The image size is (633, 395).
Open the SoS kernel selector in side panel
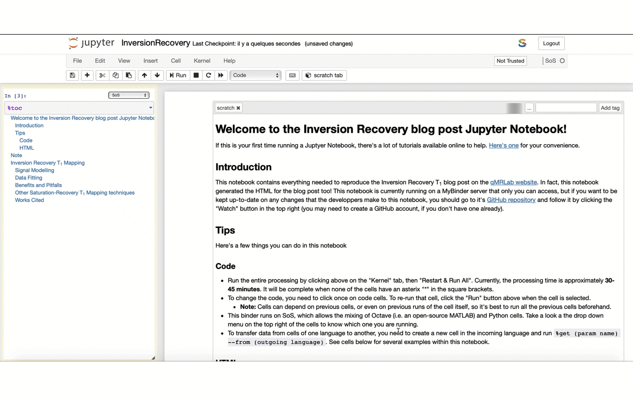click(129, 95)
